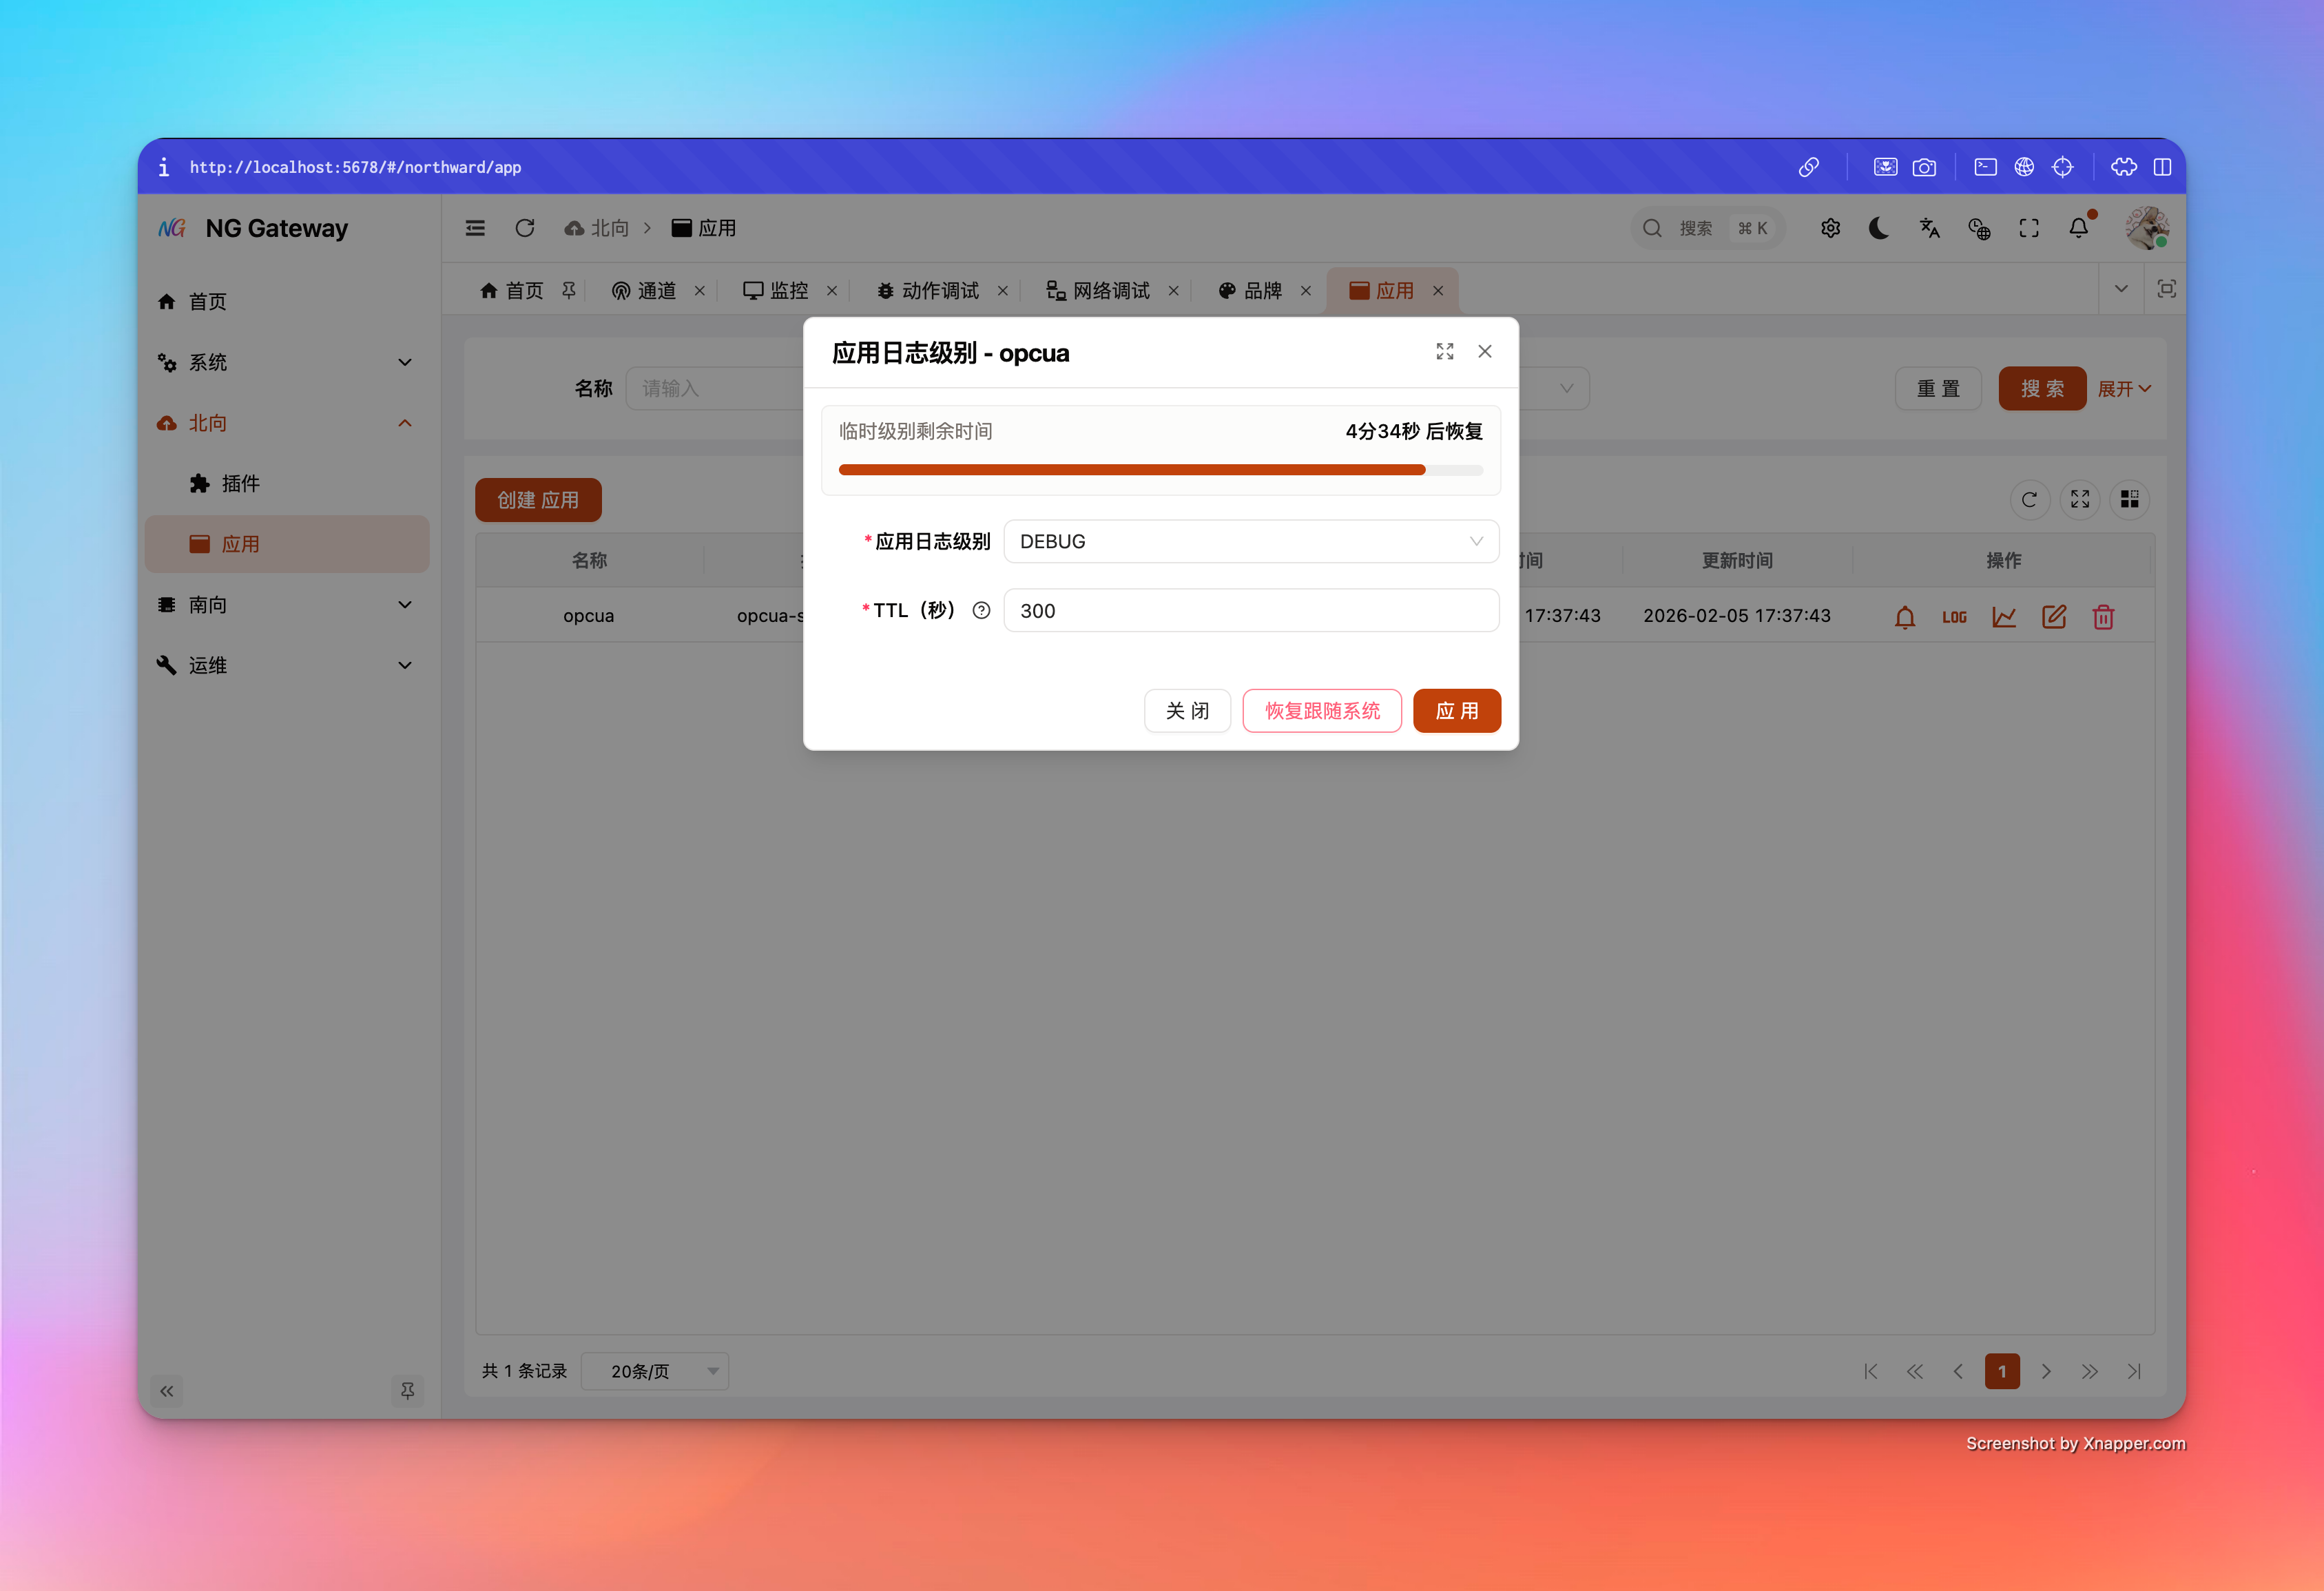2324x1591 pixels.
Task: Click the TTL seconds input field
Action: (1250, 610)
